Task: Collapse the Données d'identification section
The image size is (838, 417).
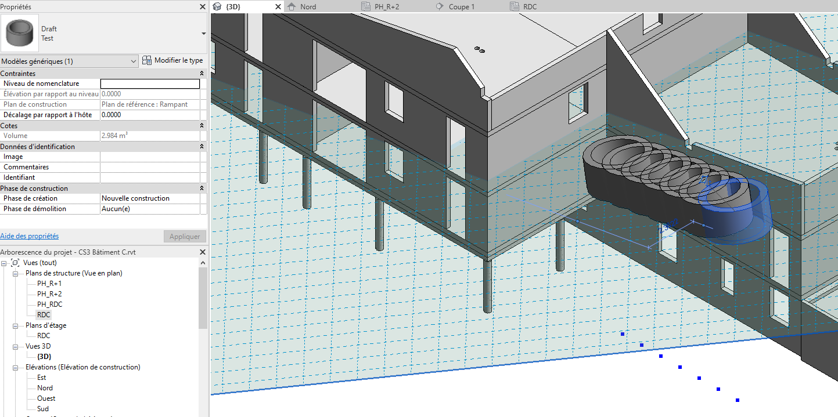Action: pyautogui.click(x=202, y=147)
